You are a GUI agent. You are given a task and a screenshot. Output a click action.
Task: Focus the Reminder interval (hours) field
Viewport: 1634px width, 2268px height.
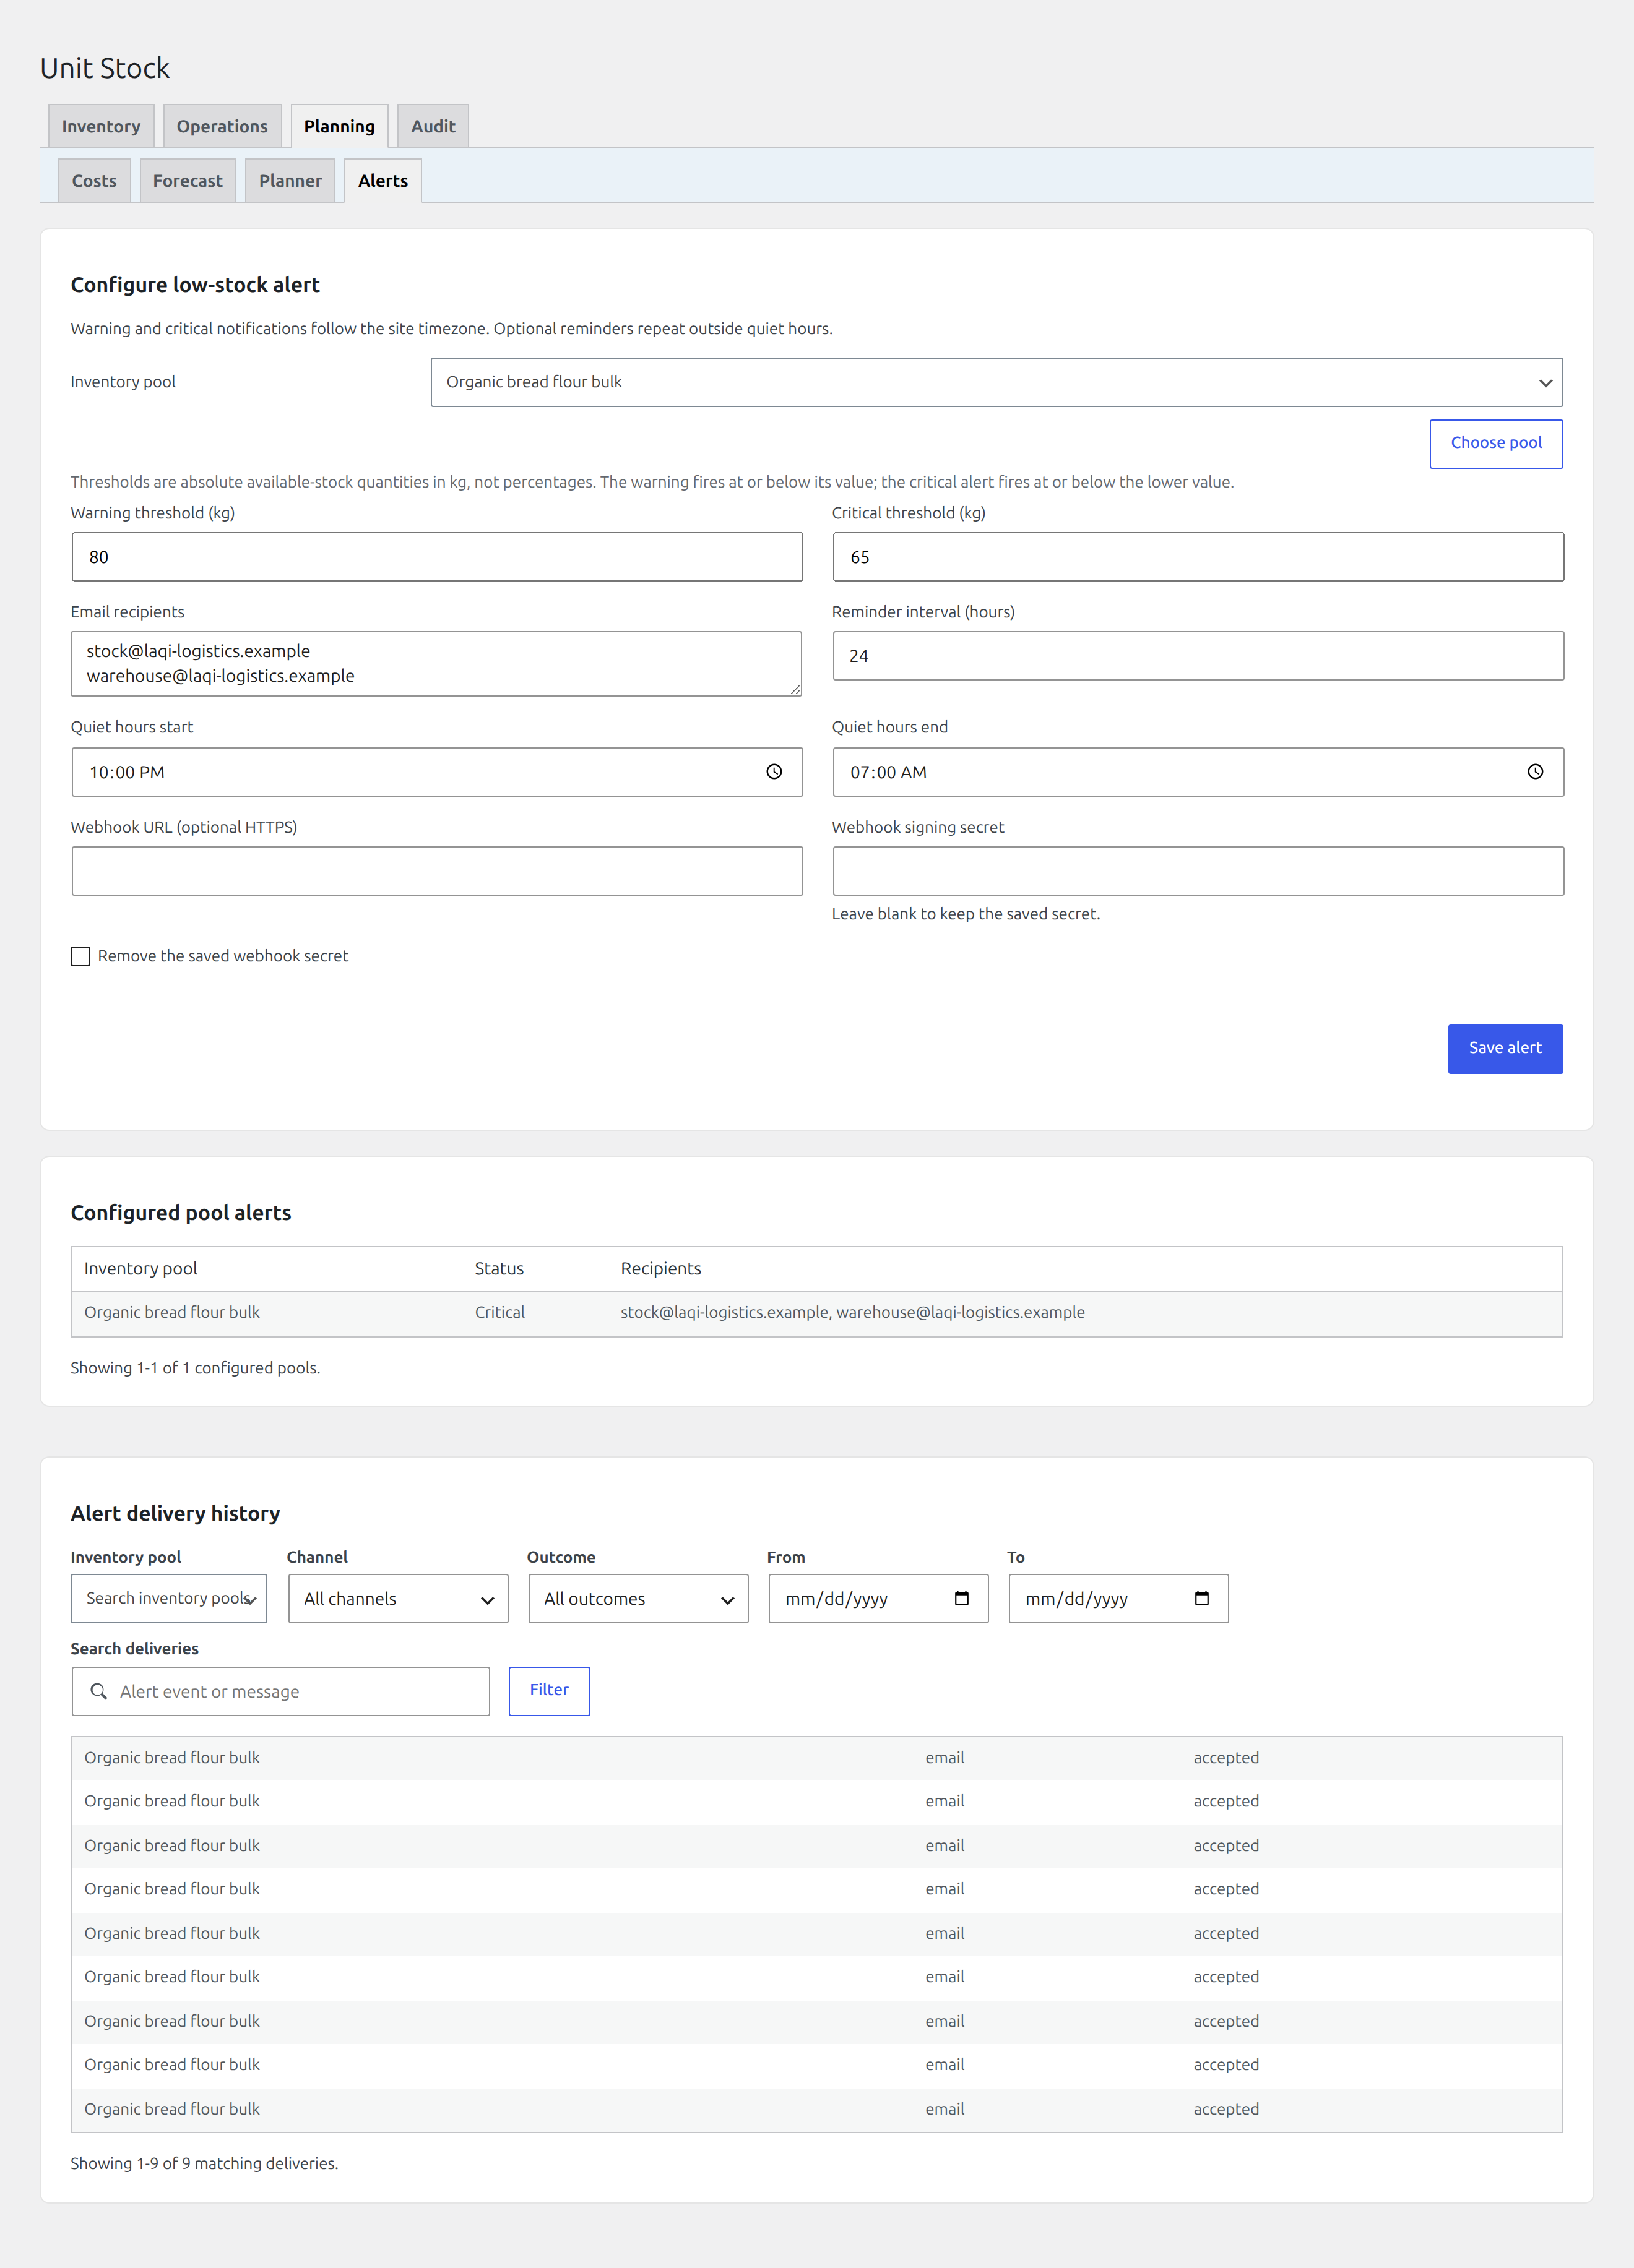[x=1198, y=656]
